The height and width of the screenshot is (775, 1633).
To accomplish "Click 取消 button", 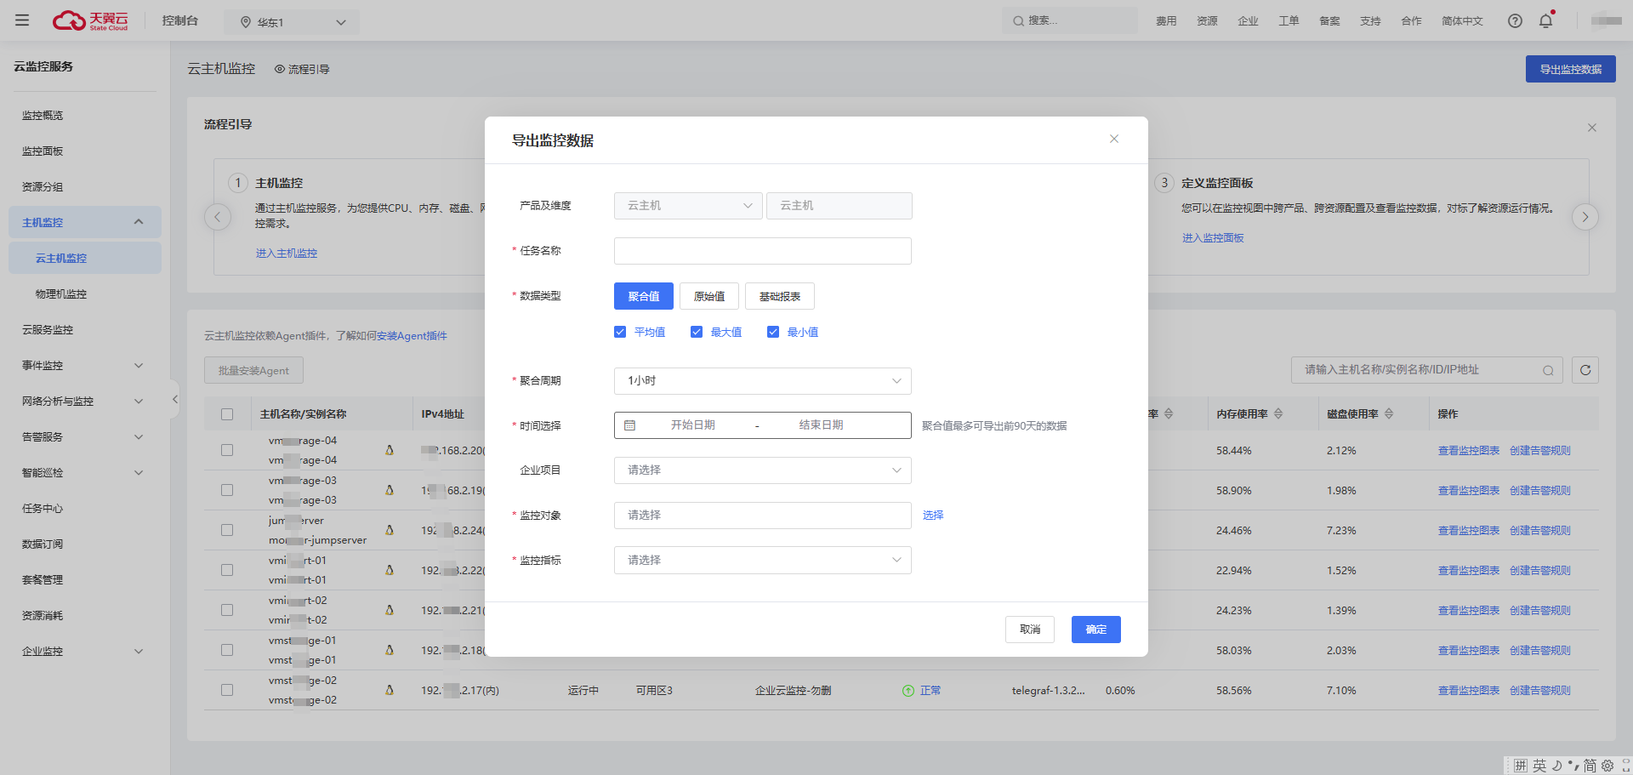I will tap(1030, 630).
